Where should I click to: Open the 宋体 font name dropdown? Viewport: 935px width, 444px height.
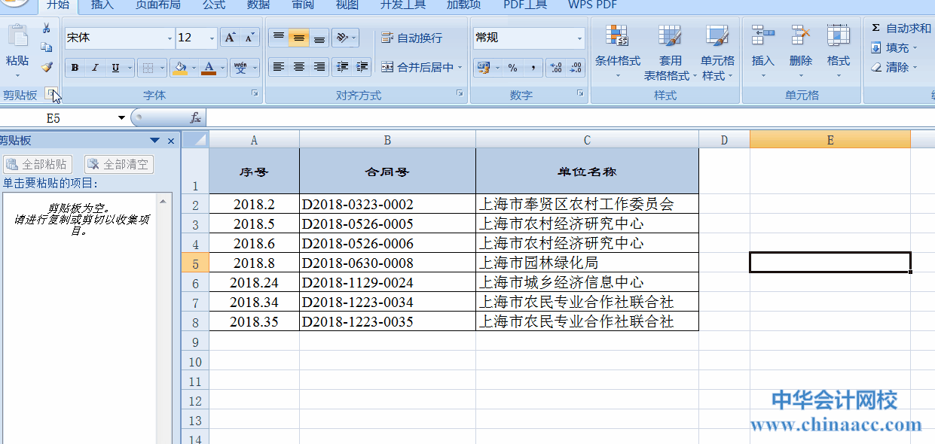(x=170, y=38)
